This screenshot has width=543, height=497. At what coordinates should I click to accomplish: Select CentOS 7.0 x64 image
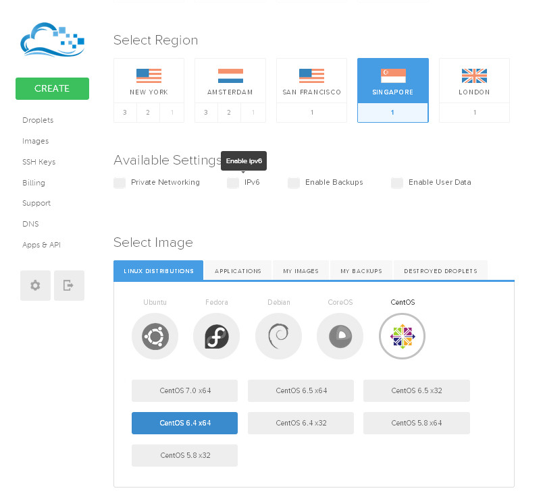pos(184,390)
